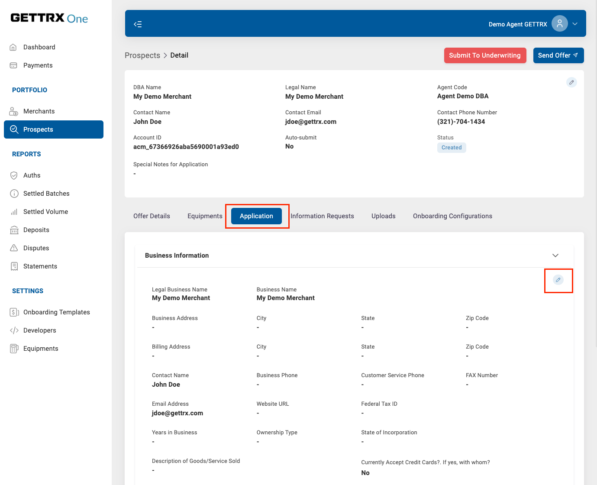Click the Dashboard home icon
This screenshot has height=485, width=597.
point(13,47)
